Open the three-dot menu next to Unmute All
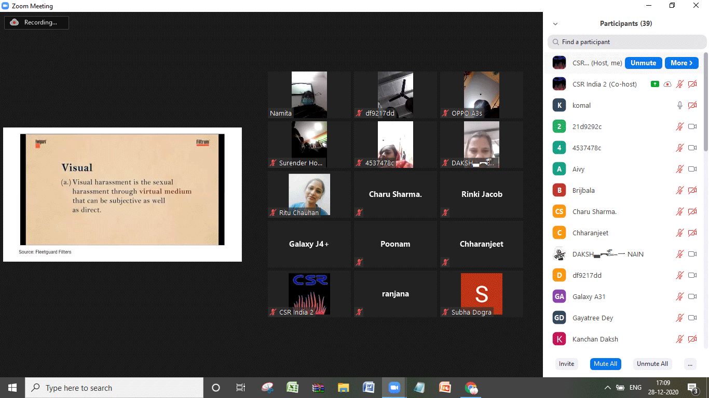 (690, 364)
